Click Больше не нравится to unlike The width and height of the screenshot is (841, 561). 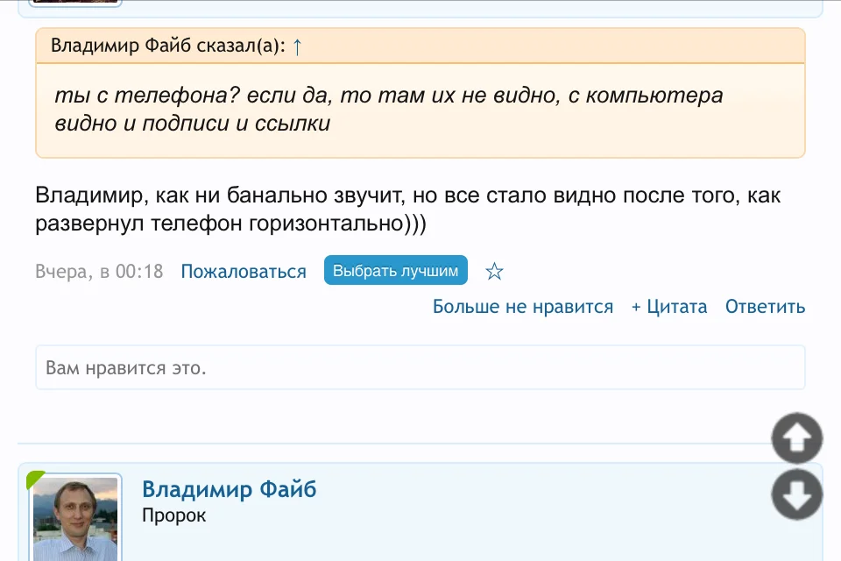click(x=523, y=307)
